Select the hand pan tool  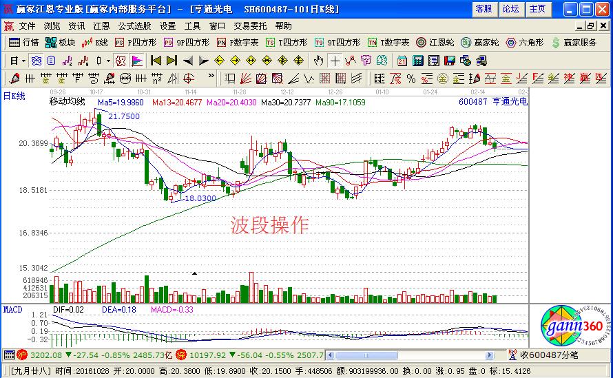tap(318, 61)
